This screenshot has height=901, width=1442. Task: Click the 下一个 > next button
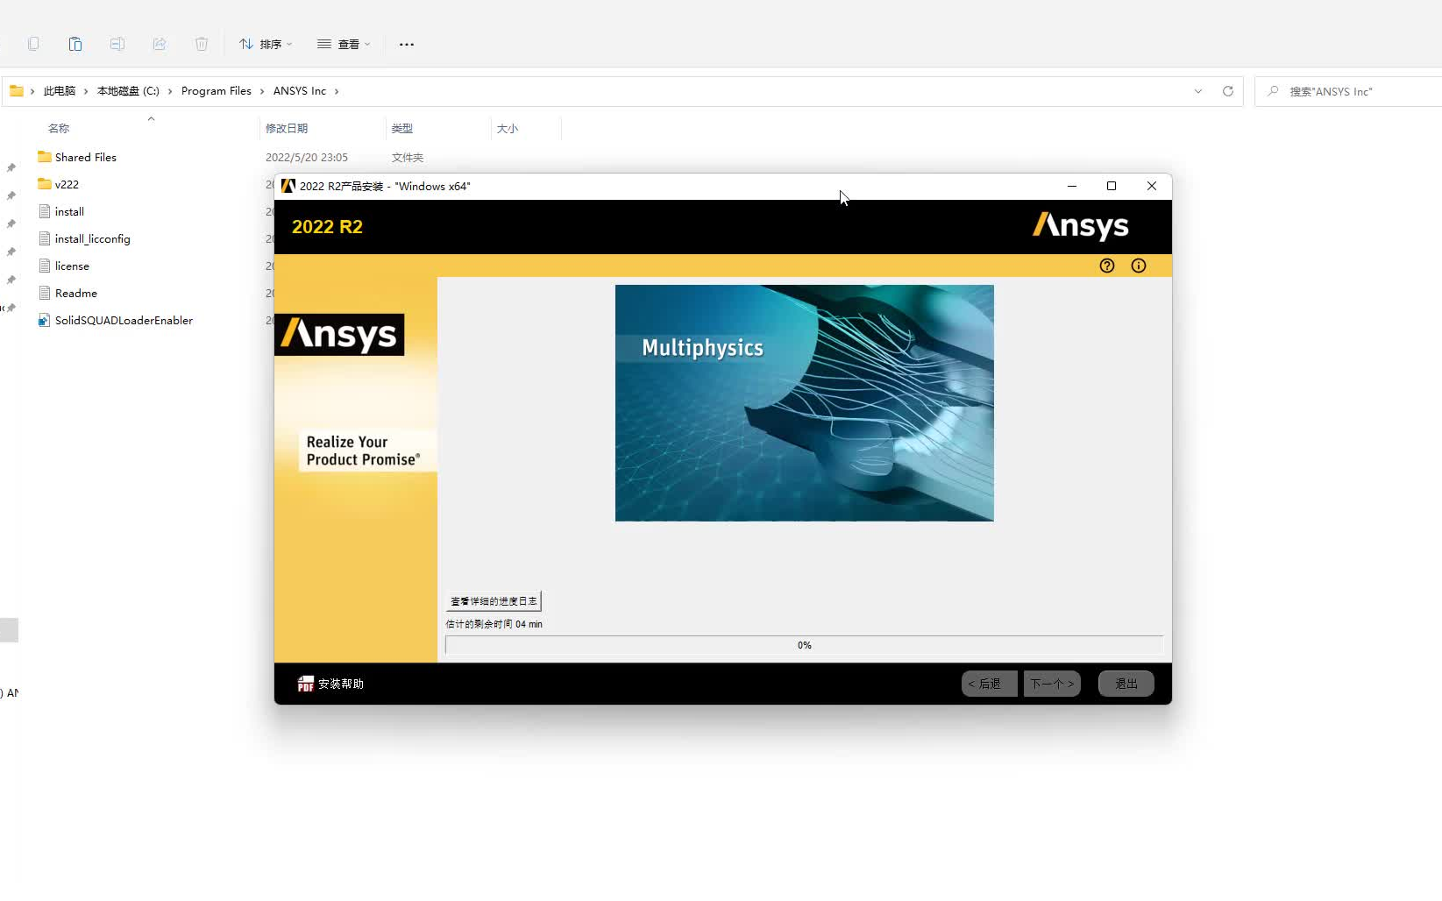click(x=1052, y=684)
